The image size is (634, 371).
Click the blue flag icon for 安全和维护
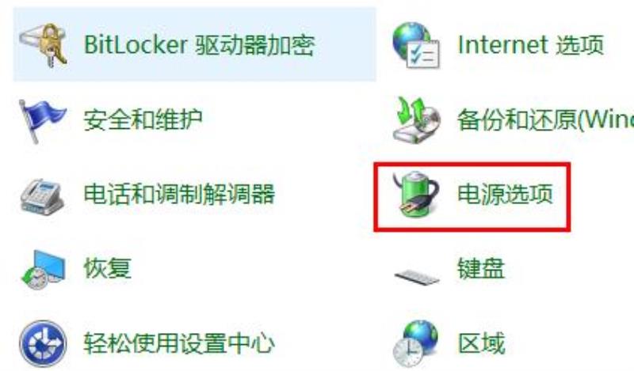[43, 121]
